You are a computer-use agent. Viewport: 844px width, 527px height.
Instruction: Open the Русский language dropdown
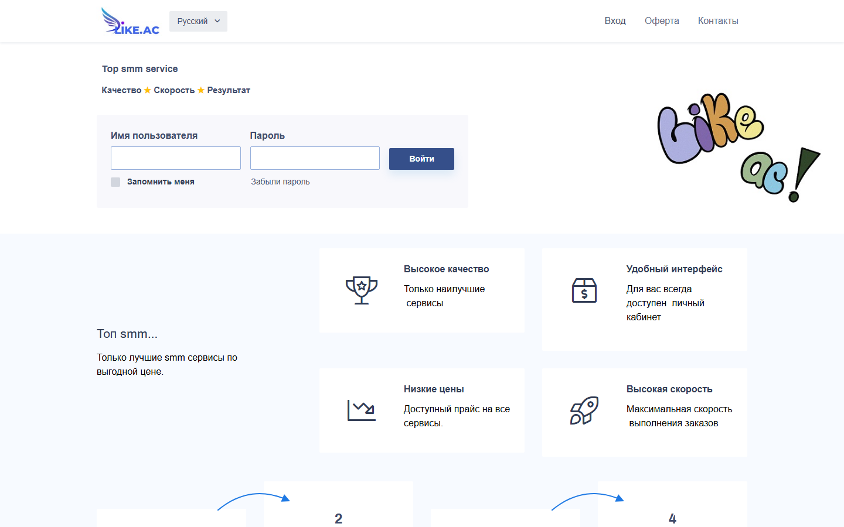tap(198, 22)
